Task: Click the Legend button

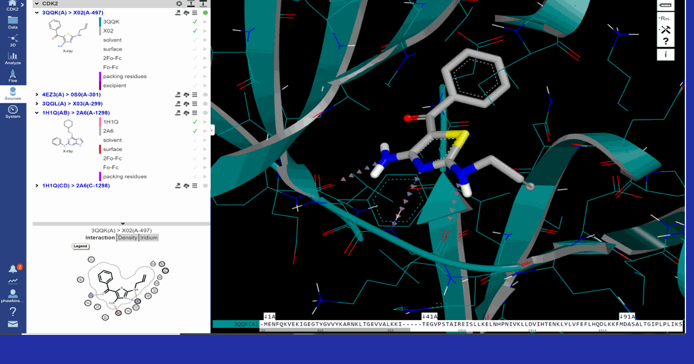Action: coord(80,246)
